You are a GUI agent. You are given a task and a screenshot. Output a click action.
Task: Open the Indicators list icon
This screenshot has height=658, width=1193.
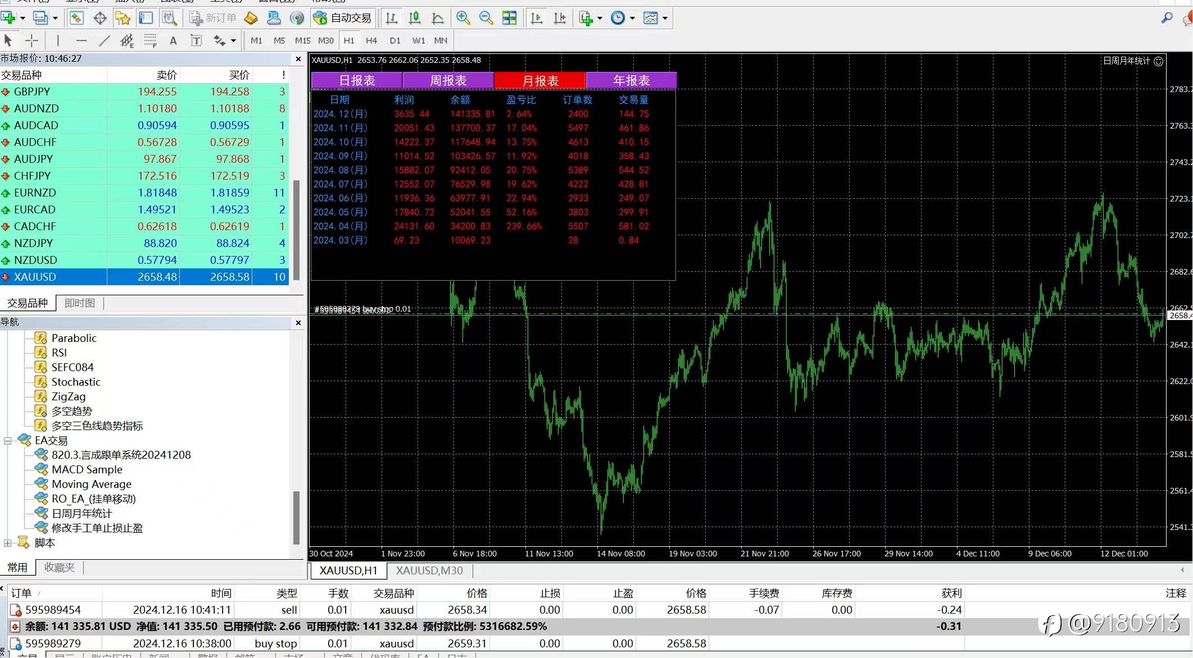point(586,18)
